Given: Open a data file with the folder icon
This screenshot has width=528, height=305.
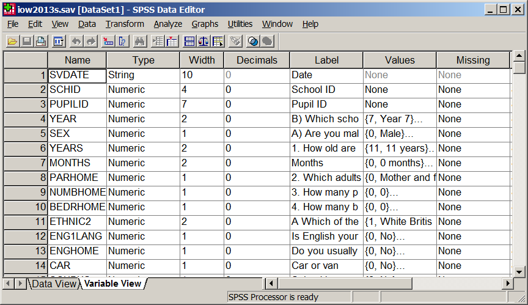Looking at the screenshot, I should pos(12,42).
